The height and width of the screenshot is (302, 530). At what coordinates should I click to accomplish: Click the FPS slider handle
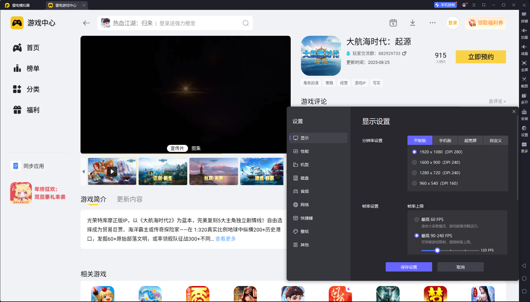point(437,250)
